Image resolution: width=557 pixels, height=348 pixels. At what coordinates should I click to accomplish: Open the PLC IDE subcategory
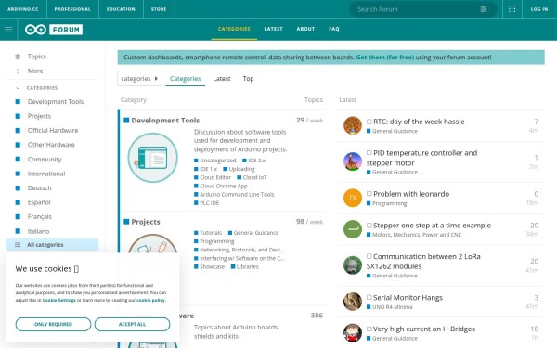click(x=209, y=203)
